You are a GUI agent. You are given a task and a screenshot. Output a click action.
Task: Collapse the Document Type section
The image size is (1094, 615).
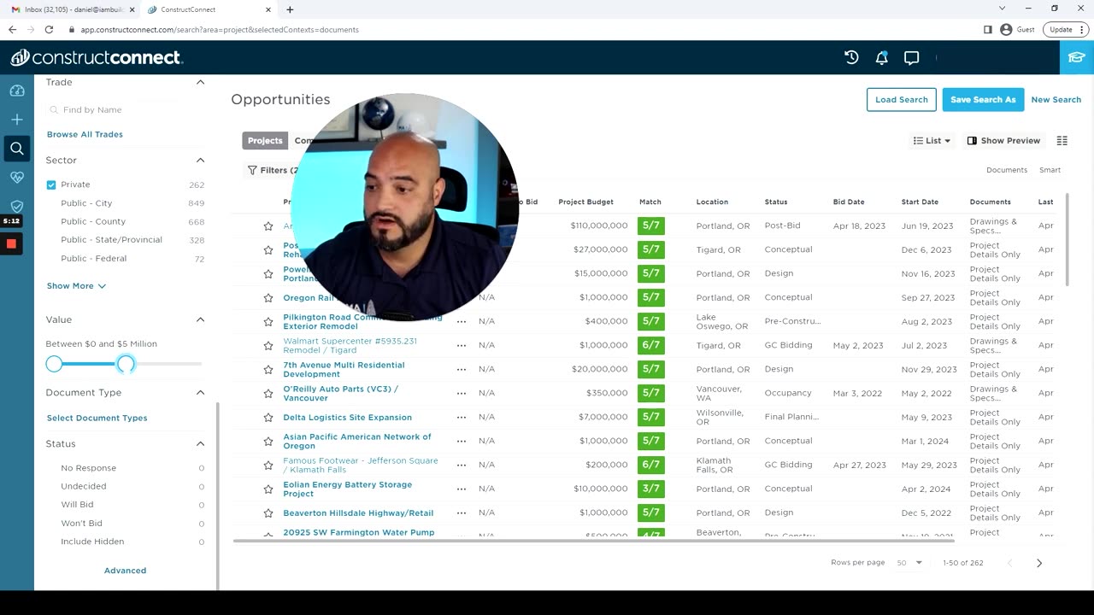[200, 392]
